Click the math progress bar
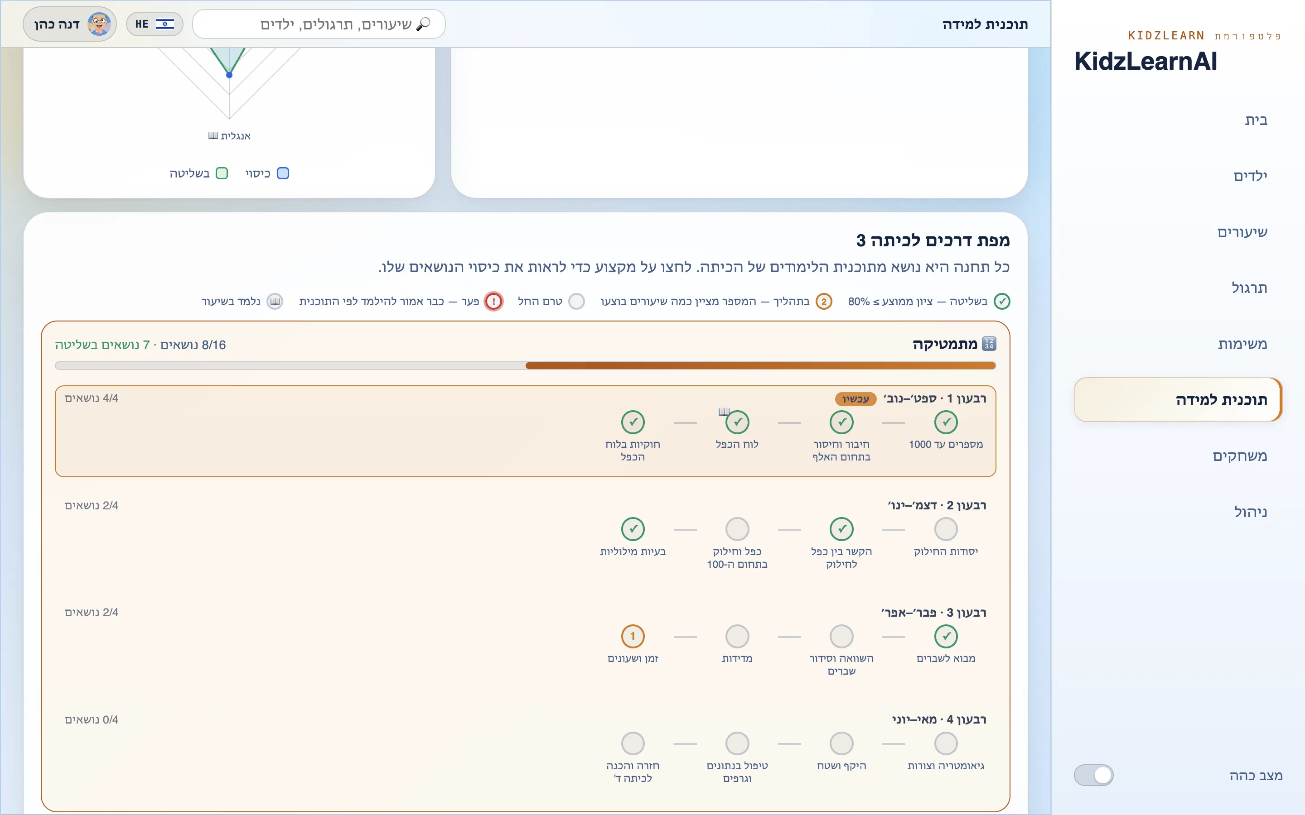This screenshot has height=815, width=1305. (525, 366)
